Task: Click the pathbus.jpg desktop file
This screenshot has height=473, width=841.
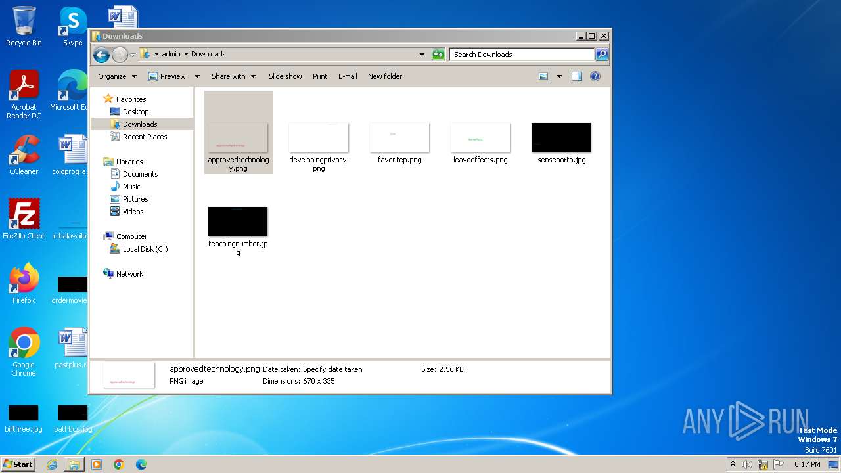Action: point(72,418)
